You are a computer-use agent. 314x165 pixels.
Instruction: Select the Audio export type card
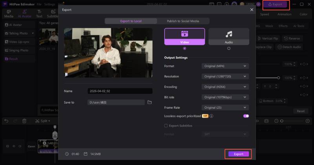click(x=229, y=36)
